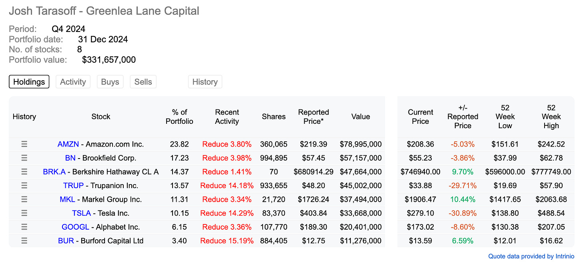Open the GOOGL ticker link
583x264 pixels.
tap(75, 227)
